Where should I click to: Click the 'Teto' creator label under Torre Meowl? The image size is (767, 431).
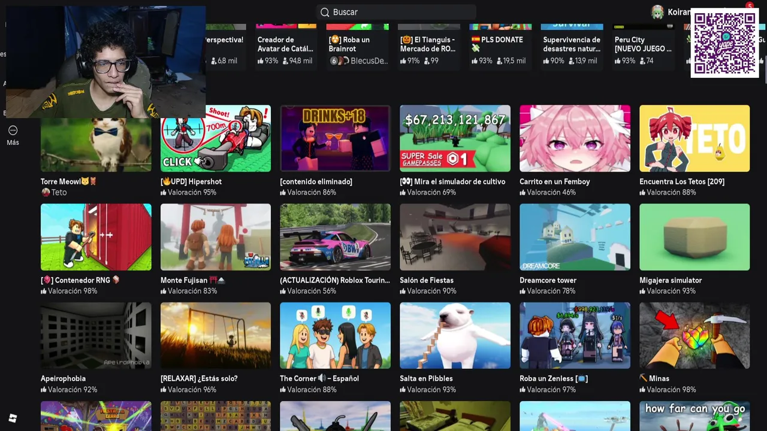pyautogui.click(x=59, y=192)
